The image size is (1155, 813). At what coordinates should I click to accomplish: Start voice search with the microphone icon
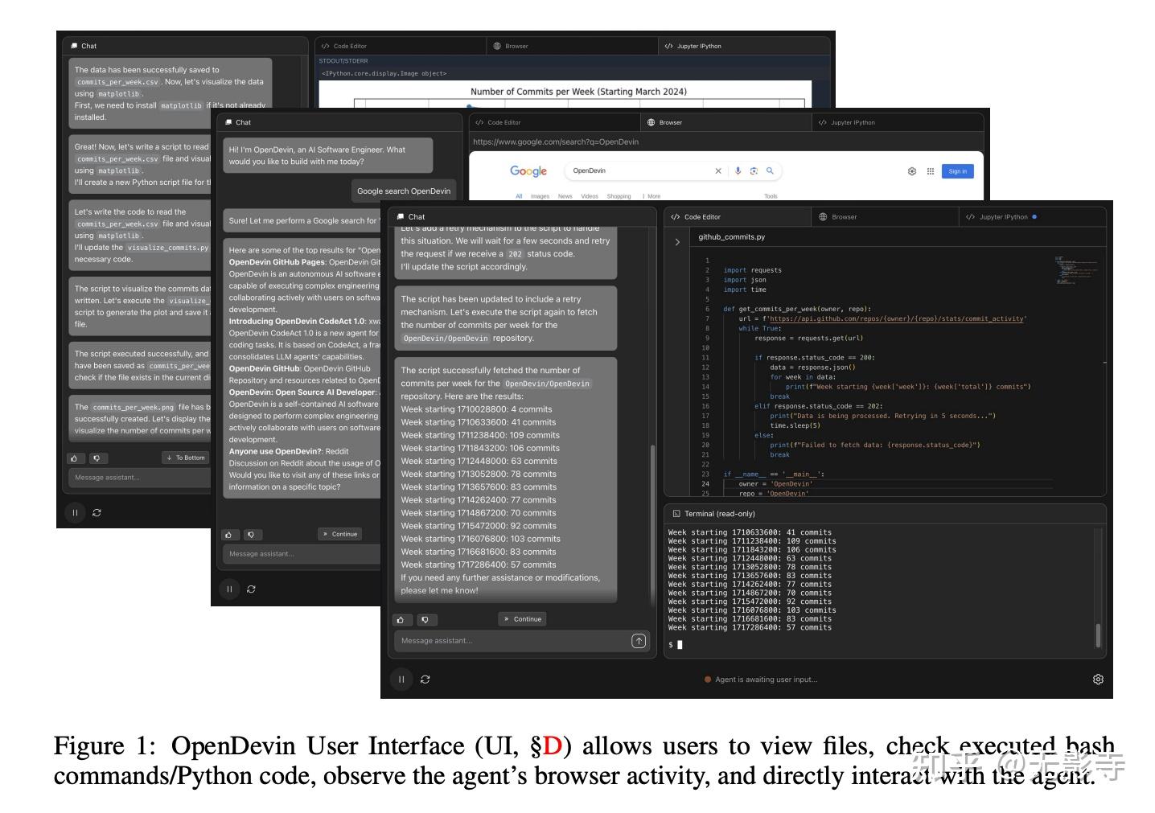(x=738, y=171)
